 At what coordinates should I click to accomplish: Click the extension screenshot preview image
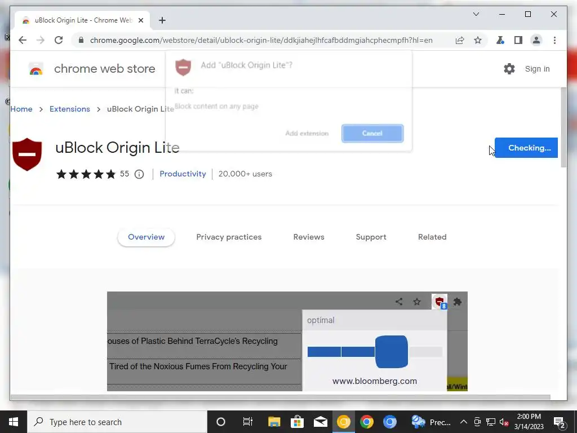287,341
